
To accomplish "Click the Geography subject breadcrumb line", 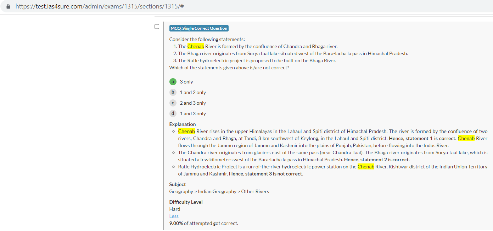I will click(219, 191).
